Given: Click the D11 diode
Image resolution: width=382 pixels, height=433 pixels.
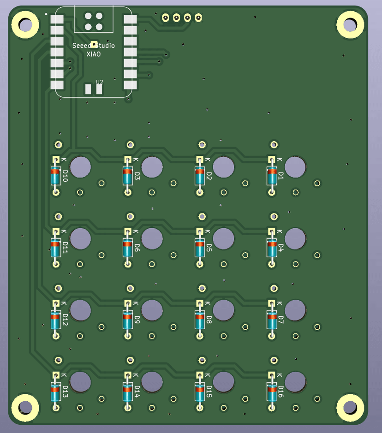Looking at the screenshot, I should [x=56, y=248].
